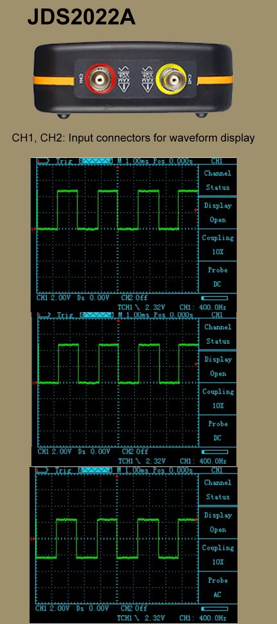277x624 pixels.
Task: Select the Coupling 10X menu in the Probe AC screen
Action: (x=218, y=555)
